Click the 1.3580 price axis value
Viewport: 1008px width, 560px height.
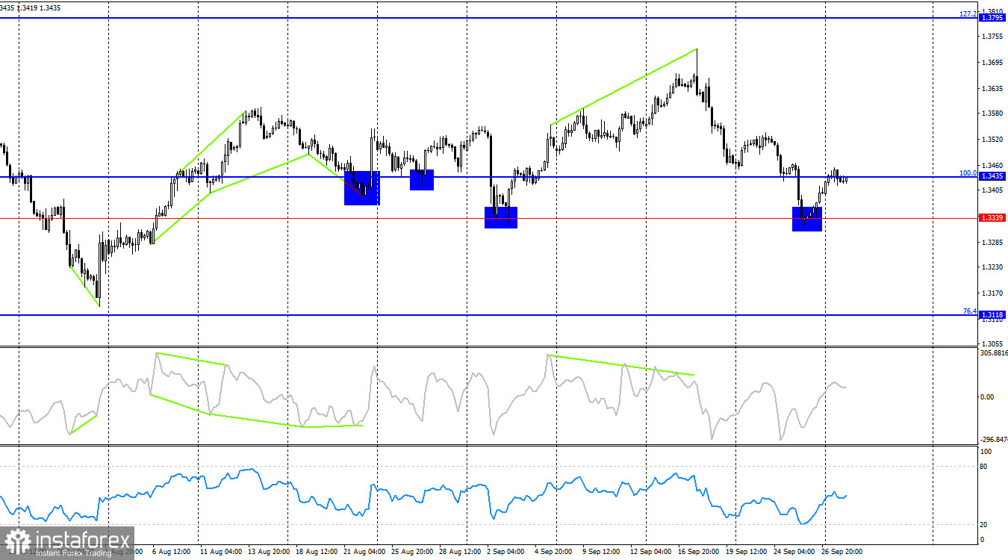pos(992,113)
